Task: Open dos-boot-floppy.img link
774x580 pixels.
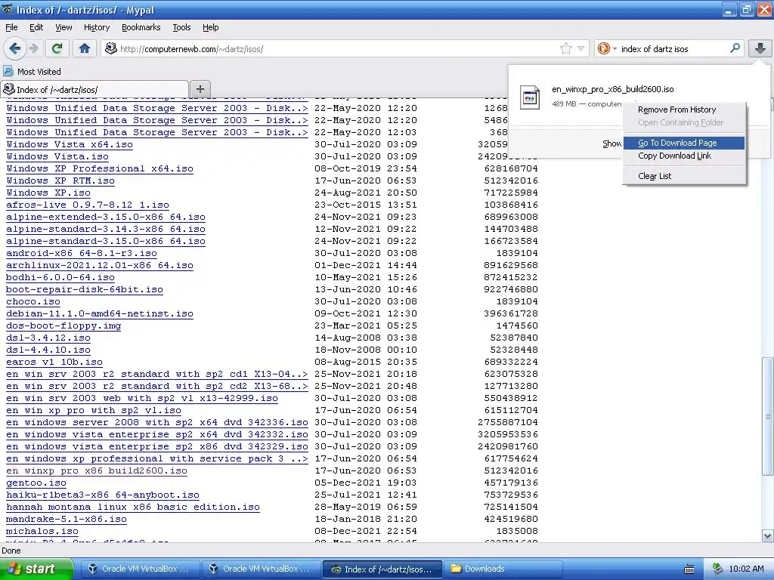Action: (63, 325)
